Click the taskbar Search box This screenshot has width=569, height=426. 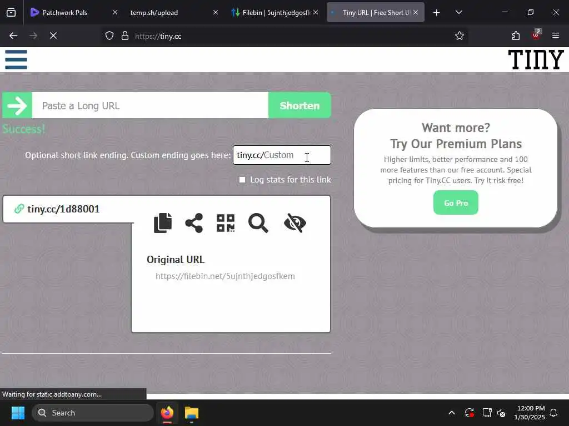pos(93,413)
